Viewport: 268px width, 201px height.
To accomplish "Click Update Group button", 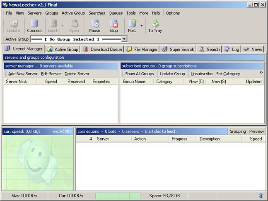I will click(172, 74).
